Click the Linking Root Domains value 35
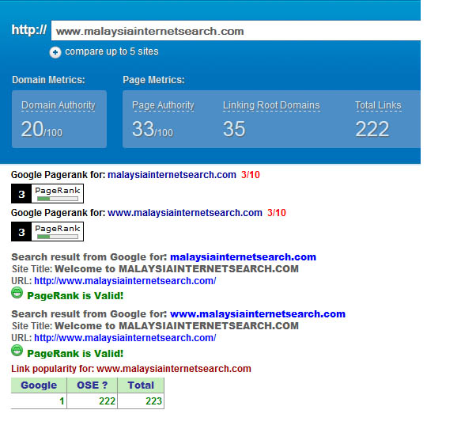The width and height of the screenshot is (461, 448). [234, 129]
